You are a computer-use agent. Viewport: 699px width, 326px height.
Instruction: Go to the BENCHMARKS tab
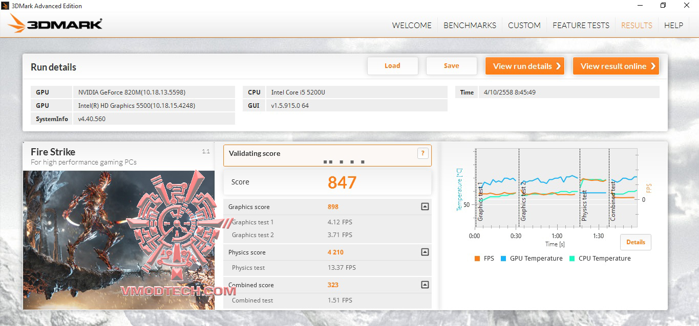(470, 25)
